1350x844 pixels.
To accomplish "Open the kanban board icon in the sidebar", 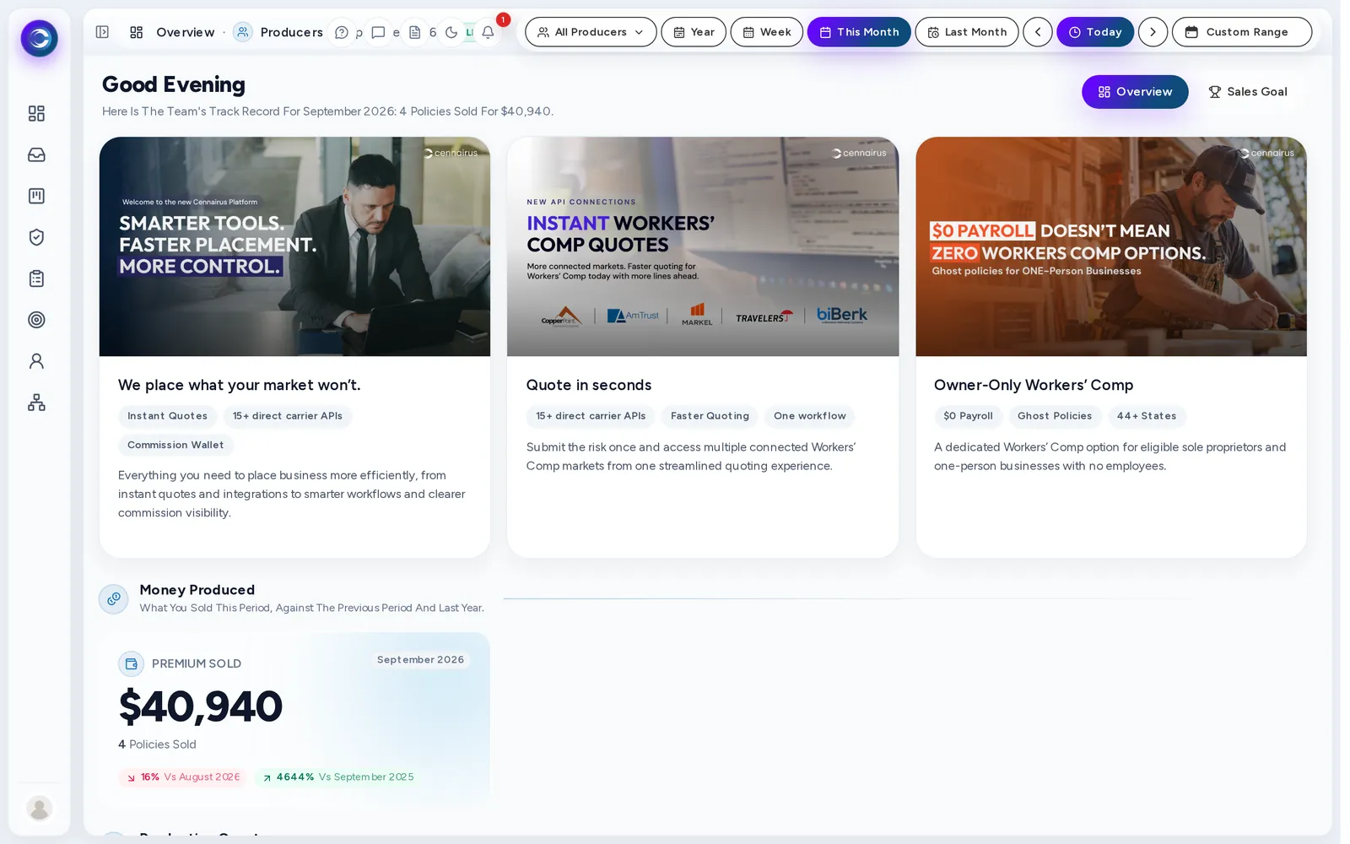I will click(36, 196).
